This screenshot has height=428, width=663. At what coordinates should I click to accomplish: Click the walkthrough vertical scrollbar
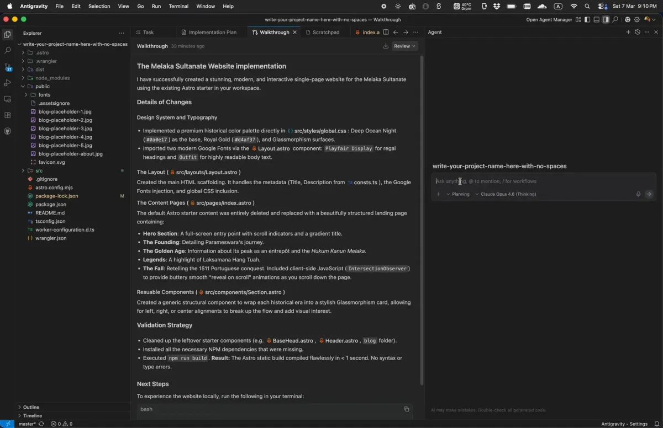point(422,220)
